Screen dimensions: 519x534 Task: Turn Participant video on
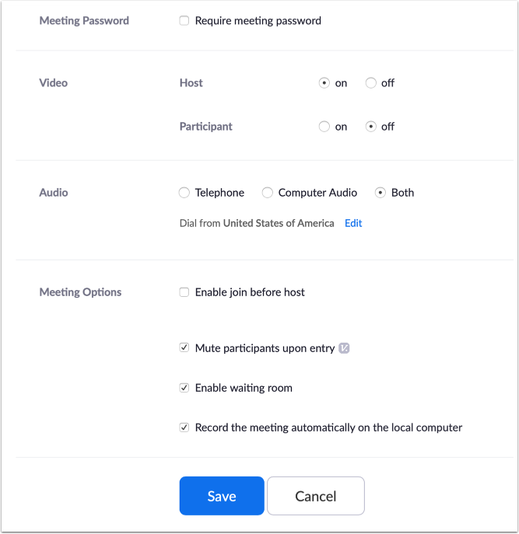click(324, 127)
